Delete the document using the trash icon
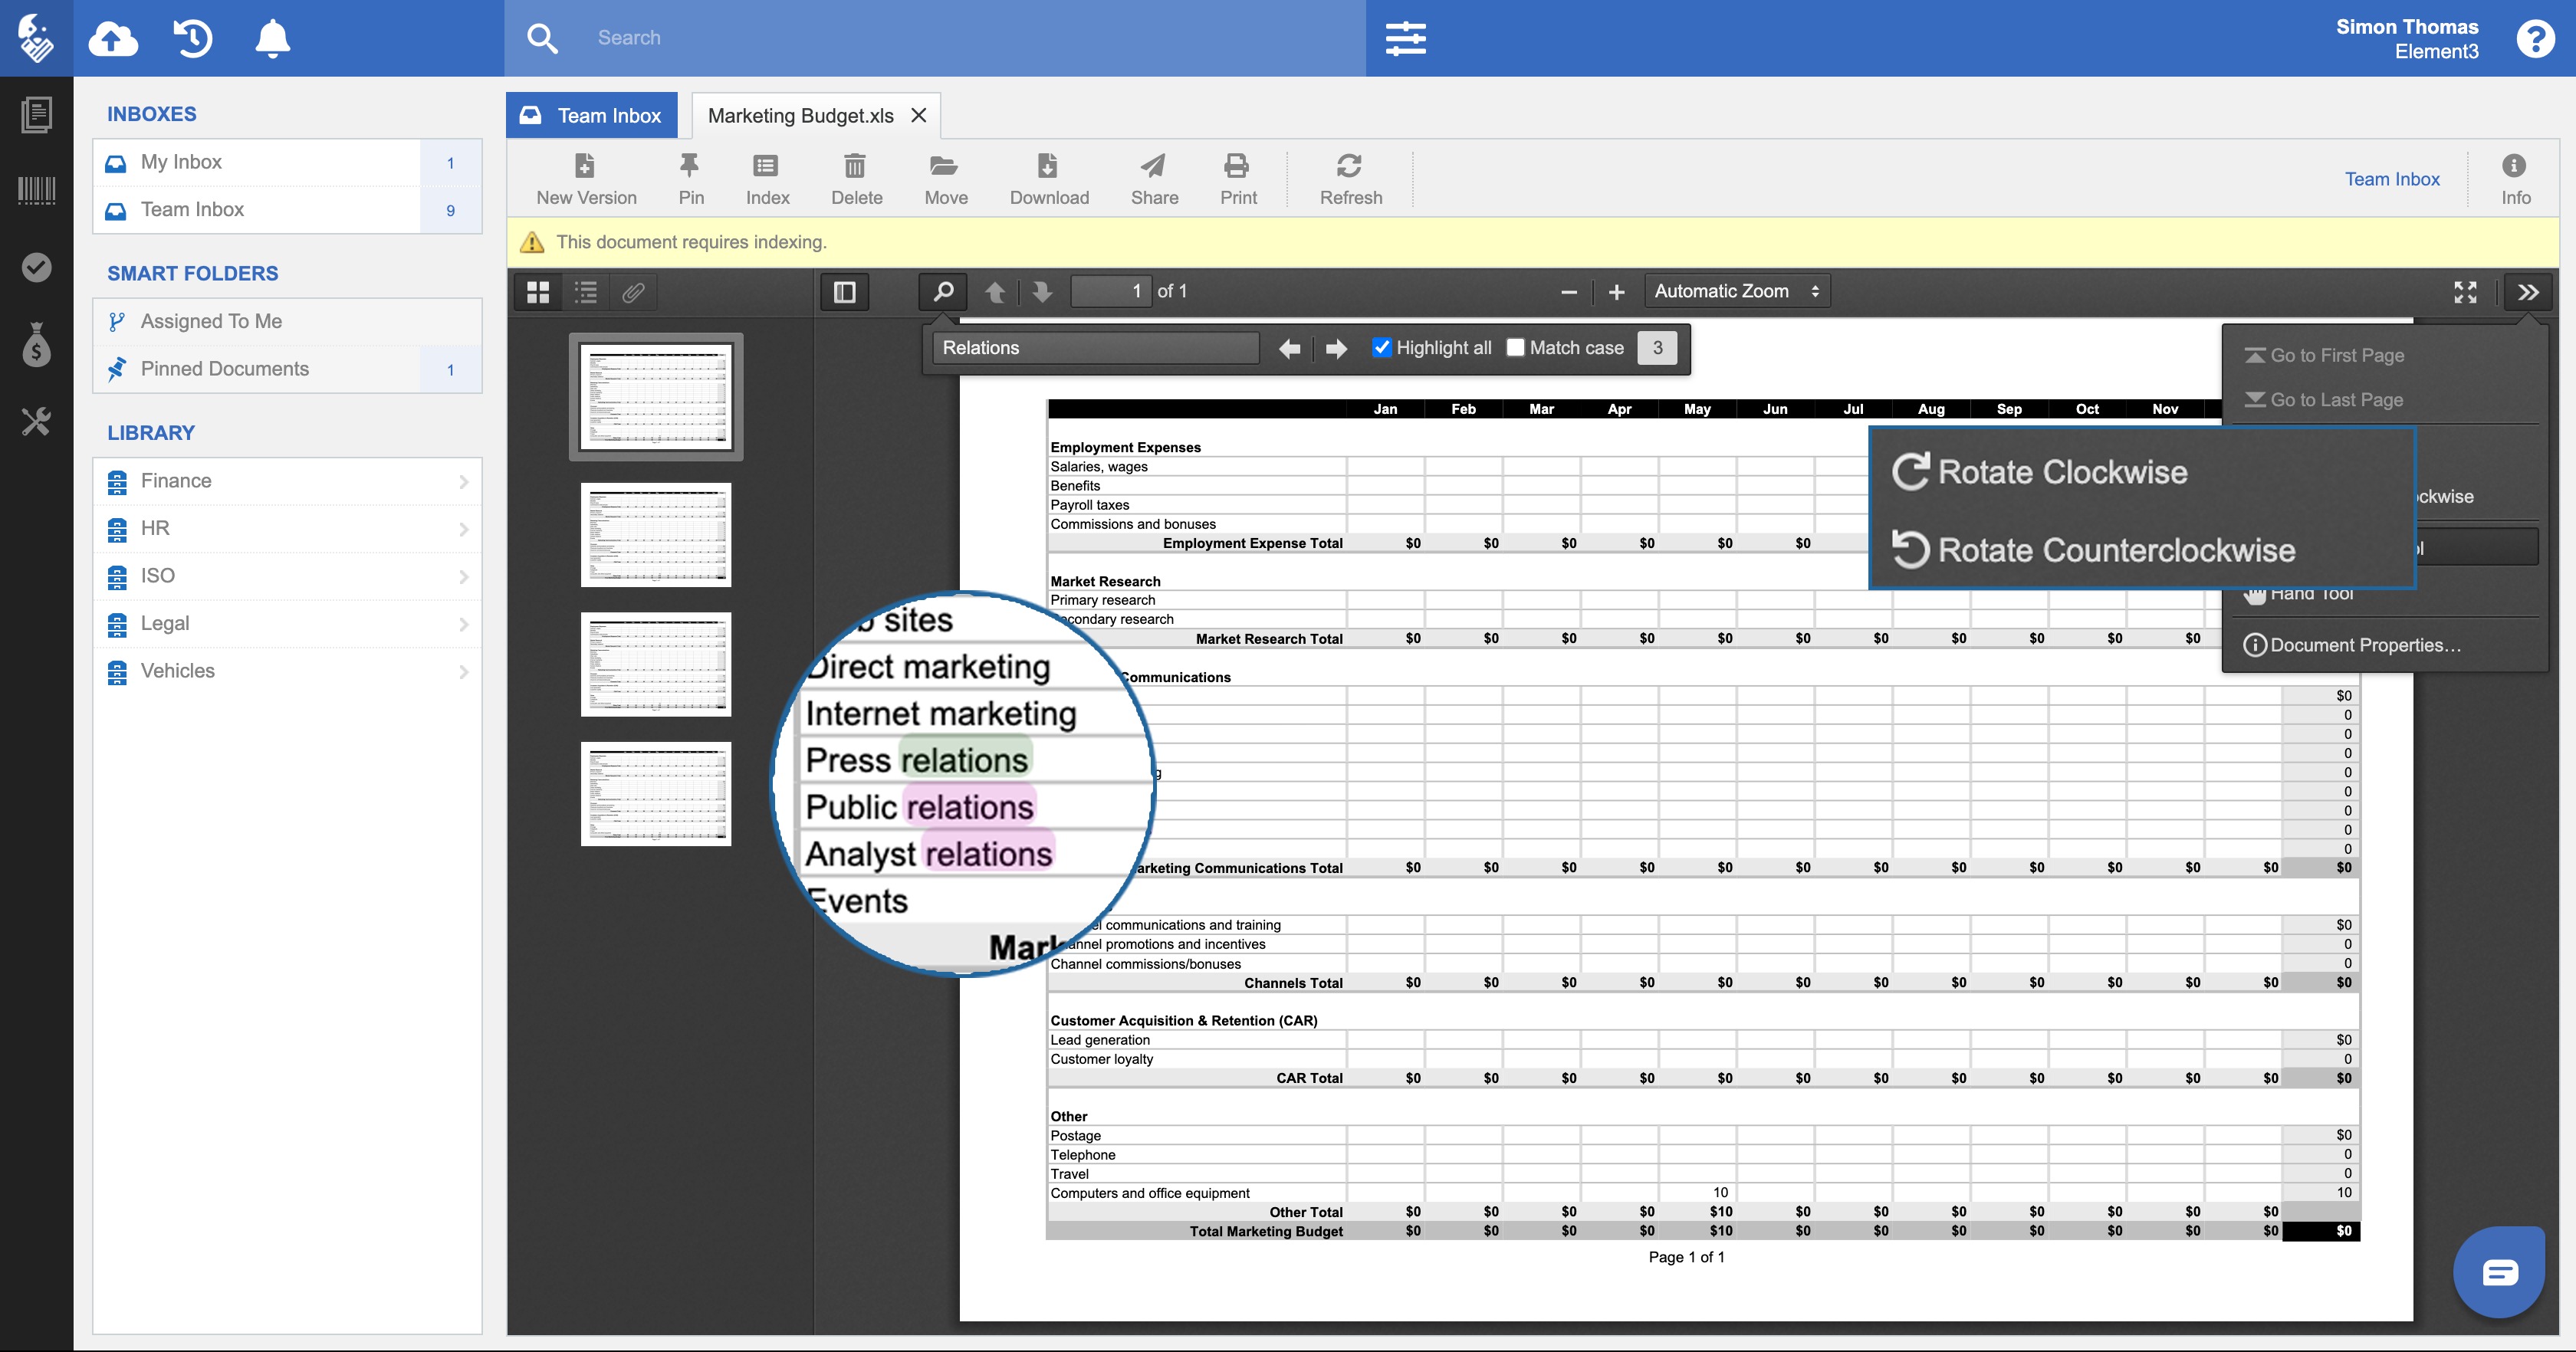The width and height of the screenshot is (2576, 1352). 856,179
